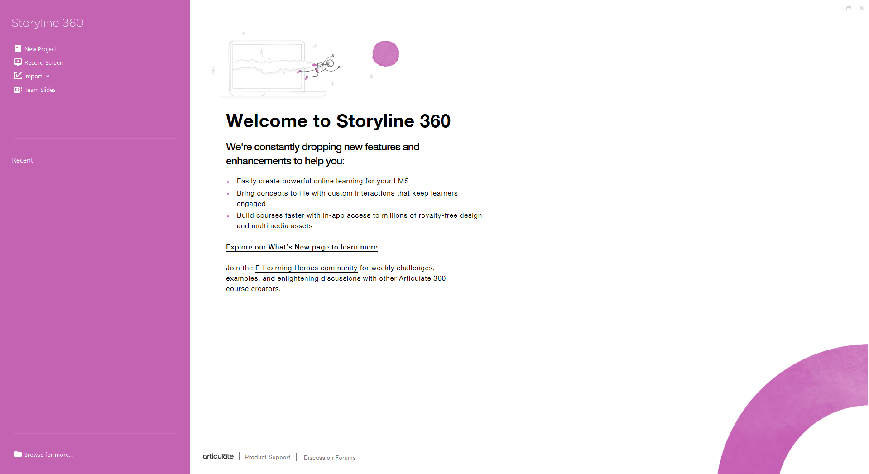Open Discussion Forums link in footer
The width and height of the screenshot is (869, 474).
pos(330,458)
